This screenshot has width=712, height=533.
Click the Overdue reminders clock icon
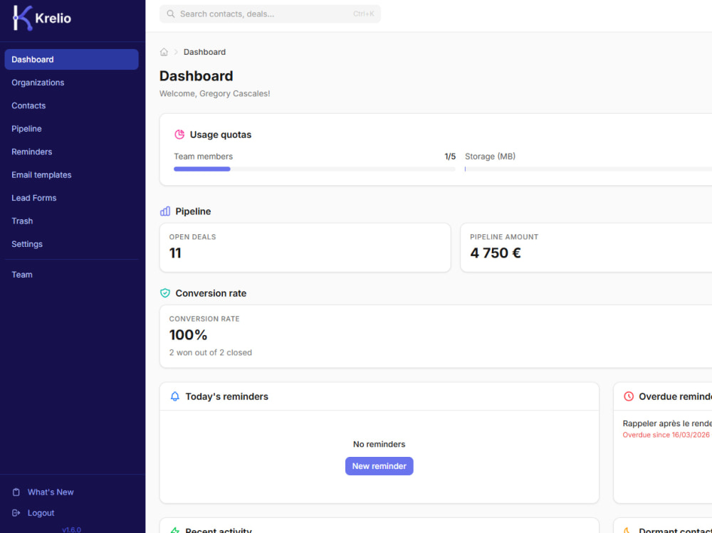pyautogui.click(x=629, y=396)
